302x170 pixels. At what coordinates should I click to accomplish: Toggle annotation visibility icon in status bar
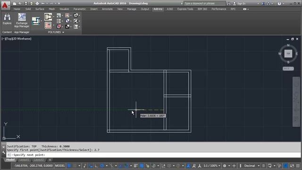coord(188,166)
